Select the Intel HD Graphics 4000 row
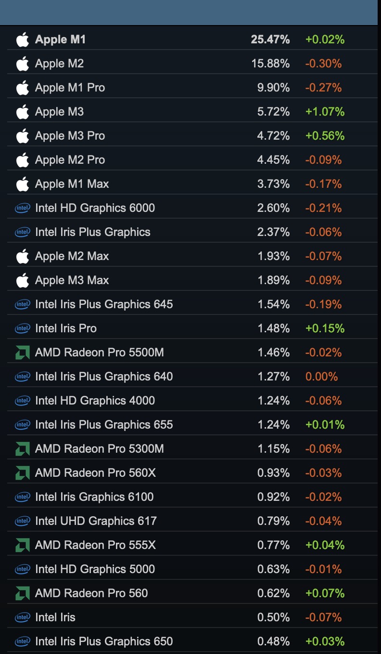This screenshot has width=381, height=654. pos(95,401)
